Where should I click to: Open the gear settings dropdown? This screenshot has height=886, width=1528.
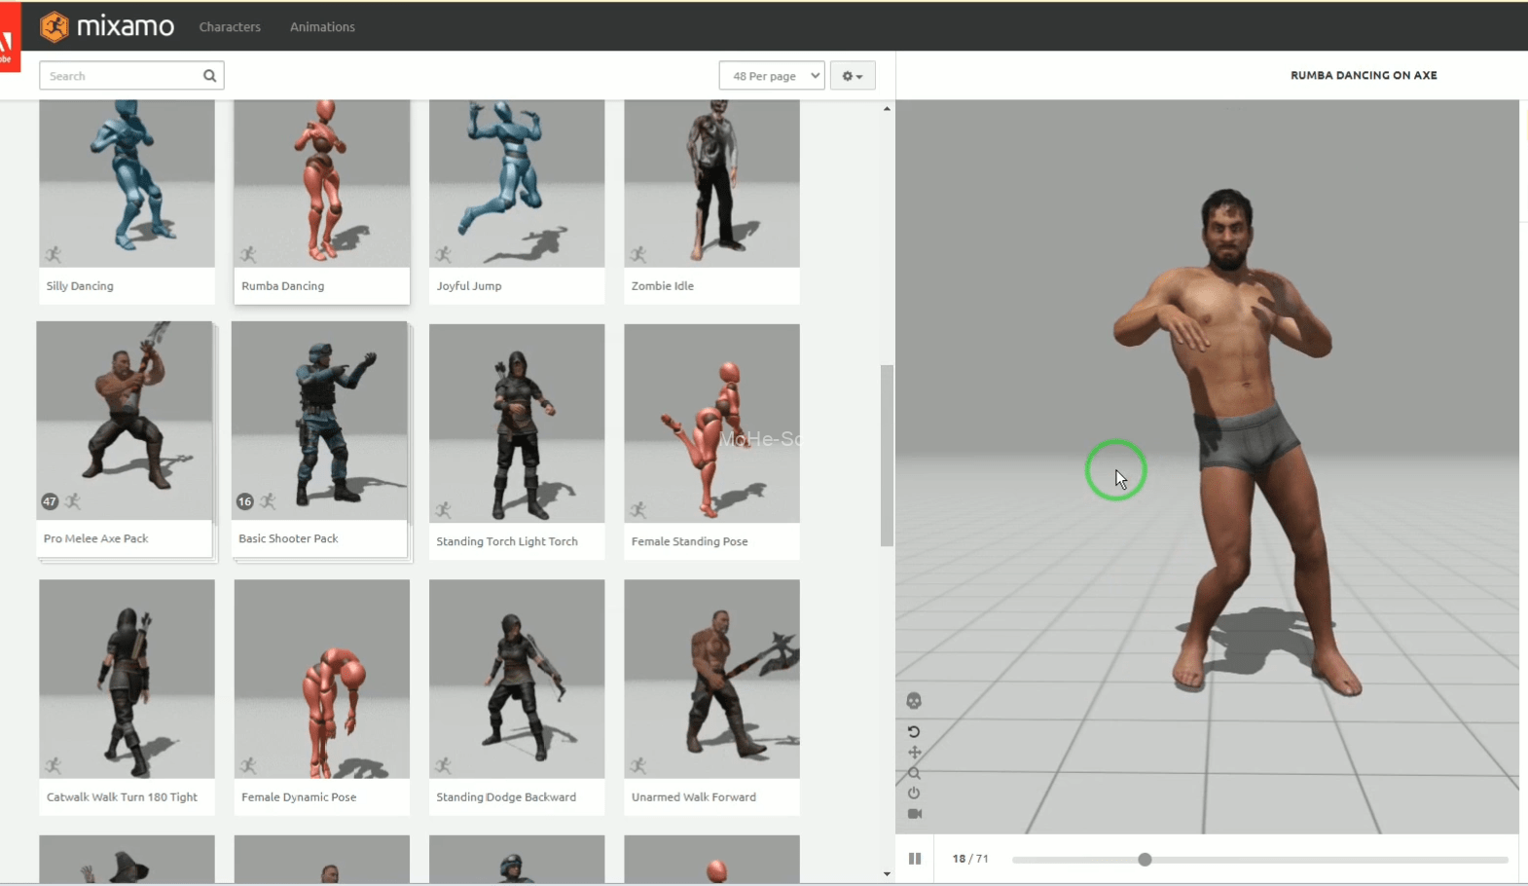pos(853,76)
